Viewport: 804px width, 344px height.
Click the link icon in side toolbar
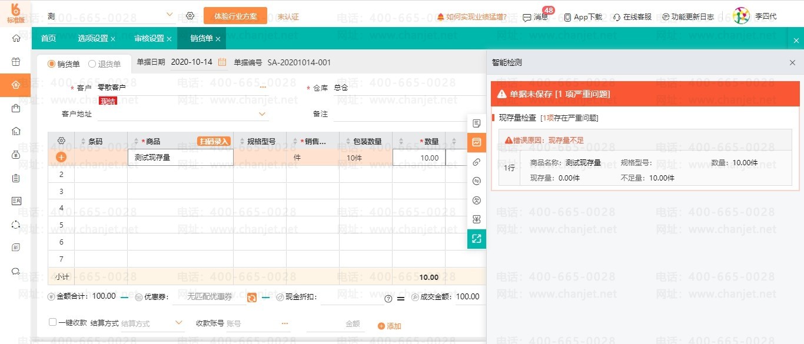[477, 162]
